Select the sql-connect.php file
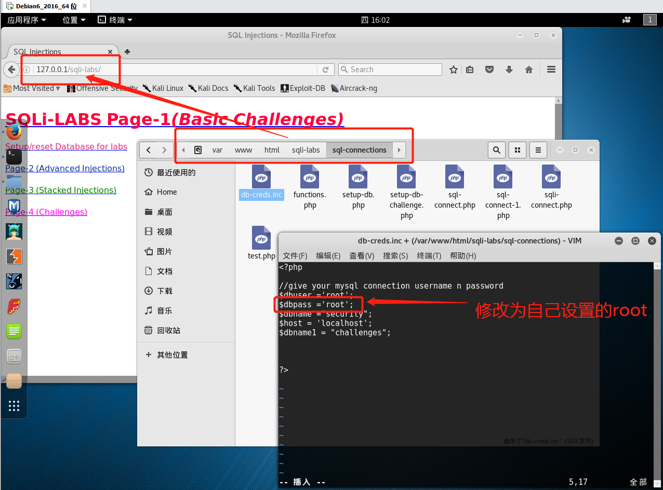Image resolution: width=663 pixels, height=490 pixels. tap(455, 187)
